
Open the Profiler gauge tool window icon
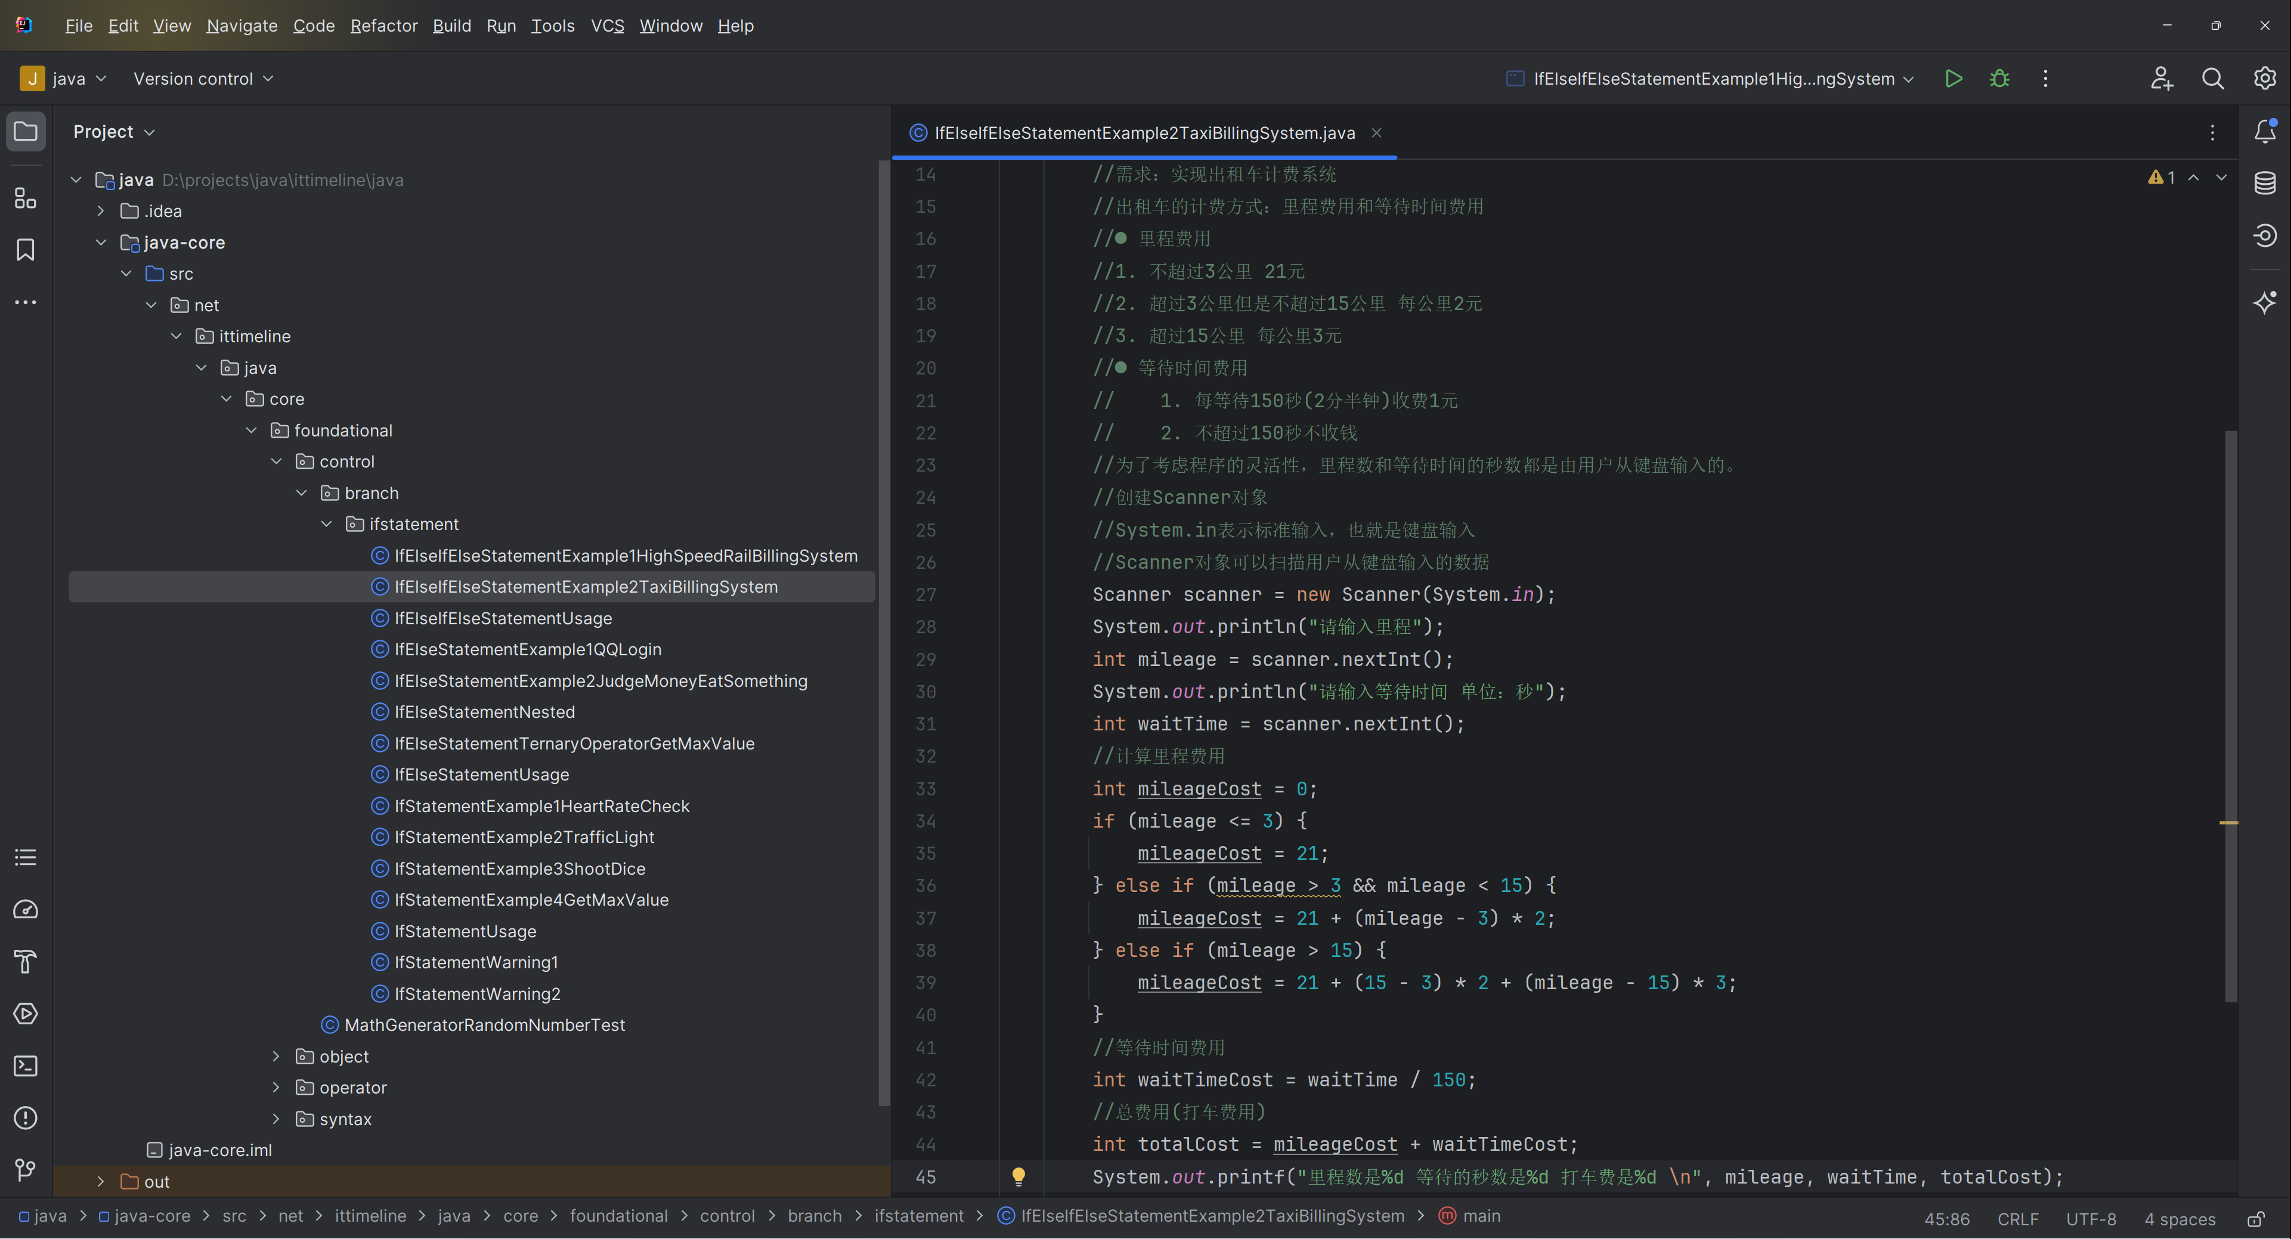26,909
